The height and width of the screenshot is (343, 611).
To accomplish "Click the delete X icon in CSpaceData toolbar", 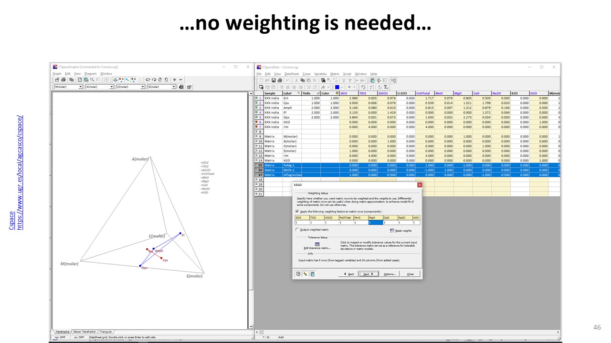I will click(x=315, y=81).
